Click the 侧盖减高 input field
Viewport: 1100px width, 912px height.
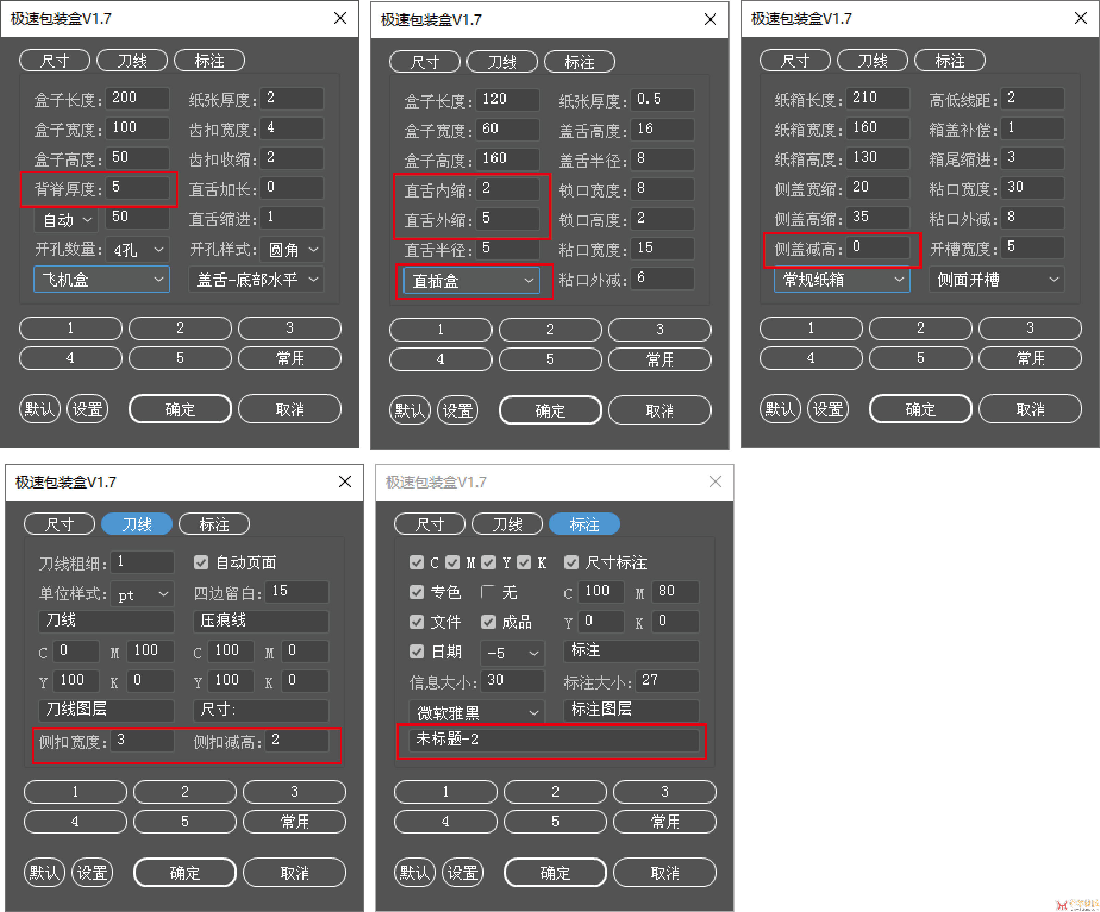[x=878, y=247]
